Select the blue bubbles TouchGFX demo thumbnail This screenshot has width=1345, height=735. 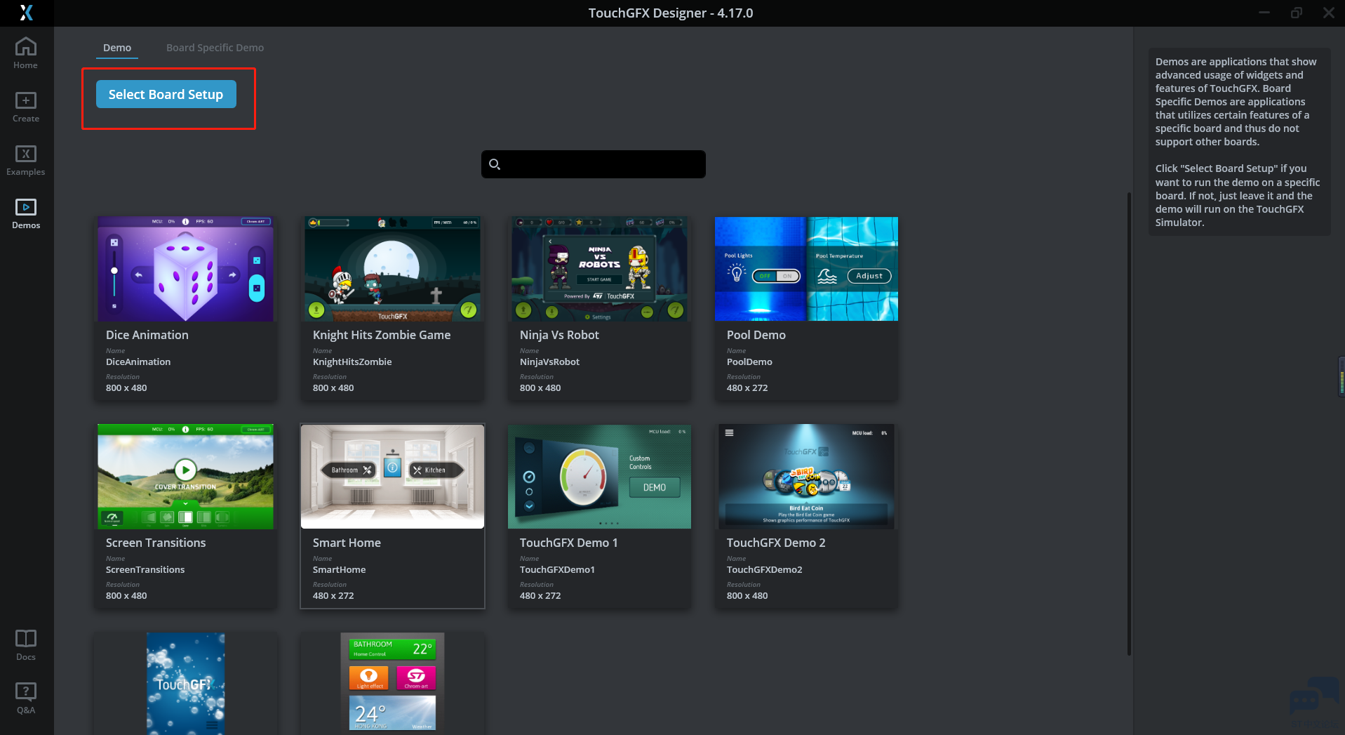pos(185,684)
